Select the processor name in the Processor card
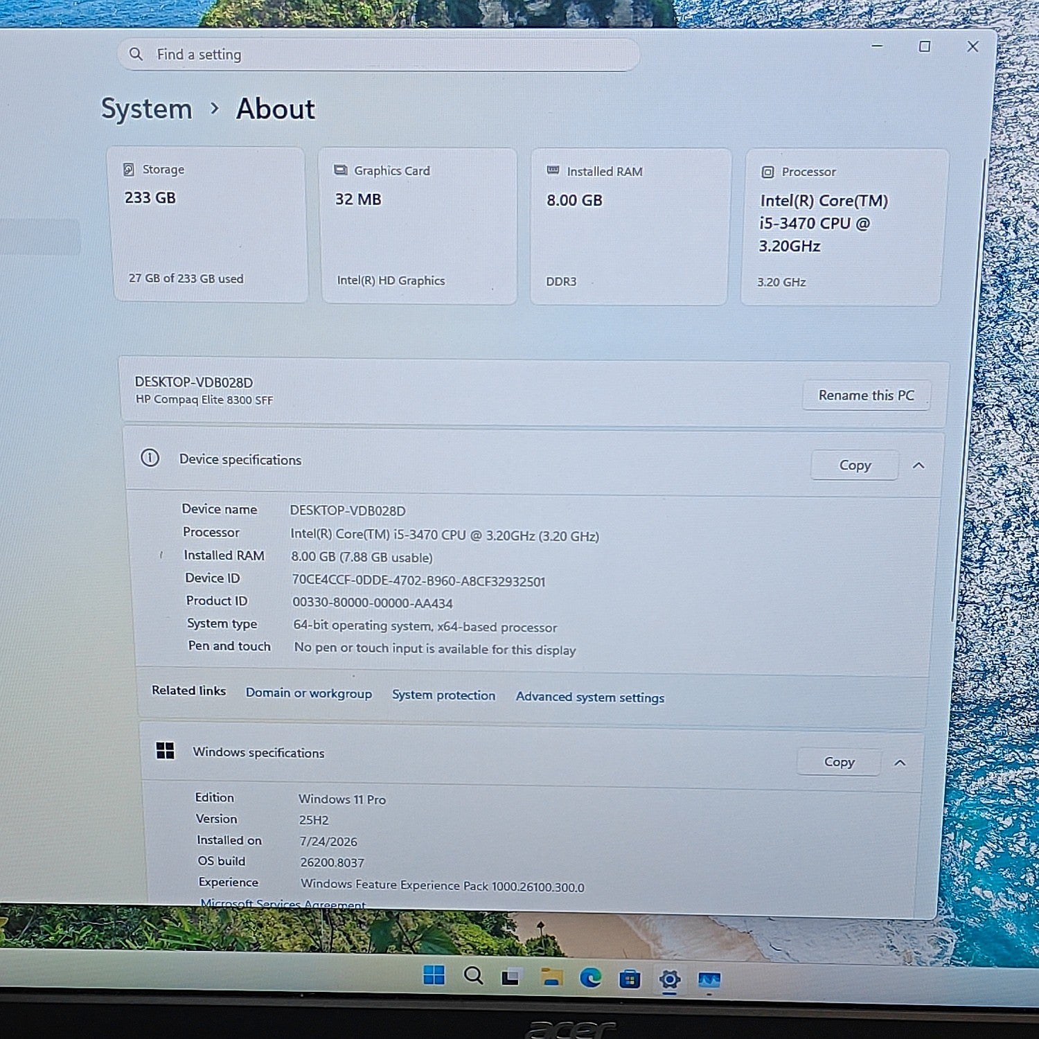This screenshot has height=1039, width=1039. coord(823,223)
